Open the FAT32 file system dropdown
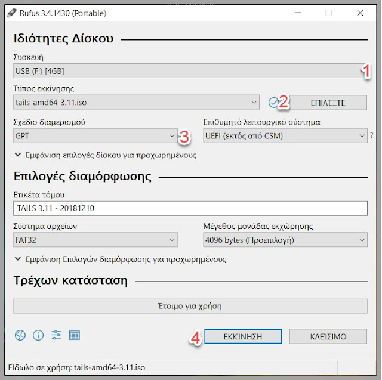 (95, 240)
